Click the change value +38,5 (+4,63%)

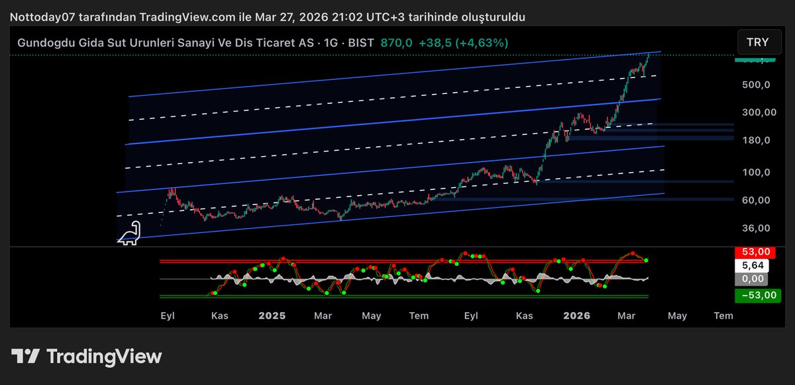click(462, 42)
